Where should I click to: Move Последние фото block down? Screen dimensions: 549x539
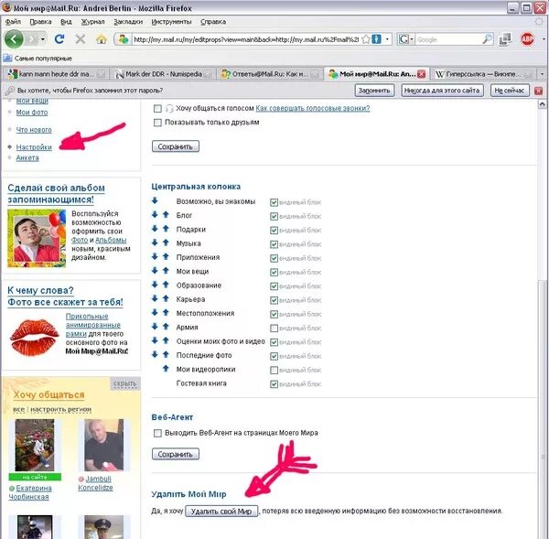tap(155, 354)
